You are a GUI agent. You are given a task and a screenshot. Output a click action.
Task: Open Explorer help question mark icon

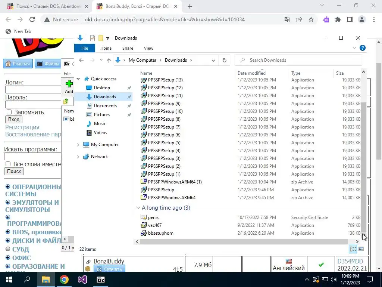(x=363, y=48)
